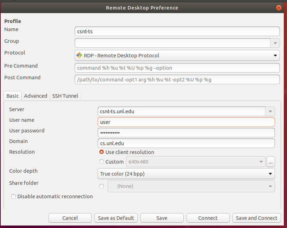Enable Disable automatic reconnection checkbox
The width and height of the screenshot is (287, 228).
[x=13, y=196]
